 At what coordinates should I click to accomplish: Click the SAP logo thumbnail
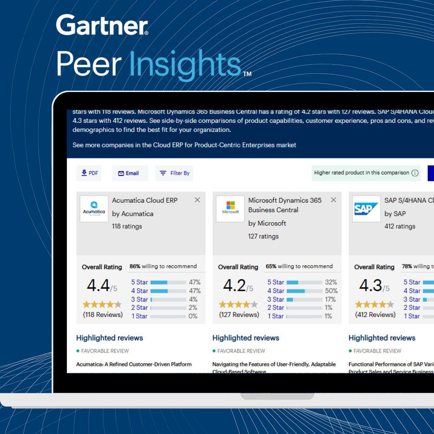pos(366,209)
